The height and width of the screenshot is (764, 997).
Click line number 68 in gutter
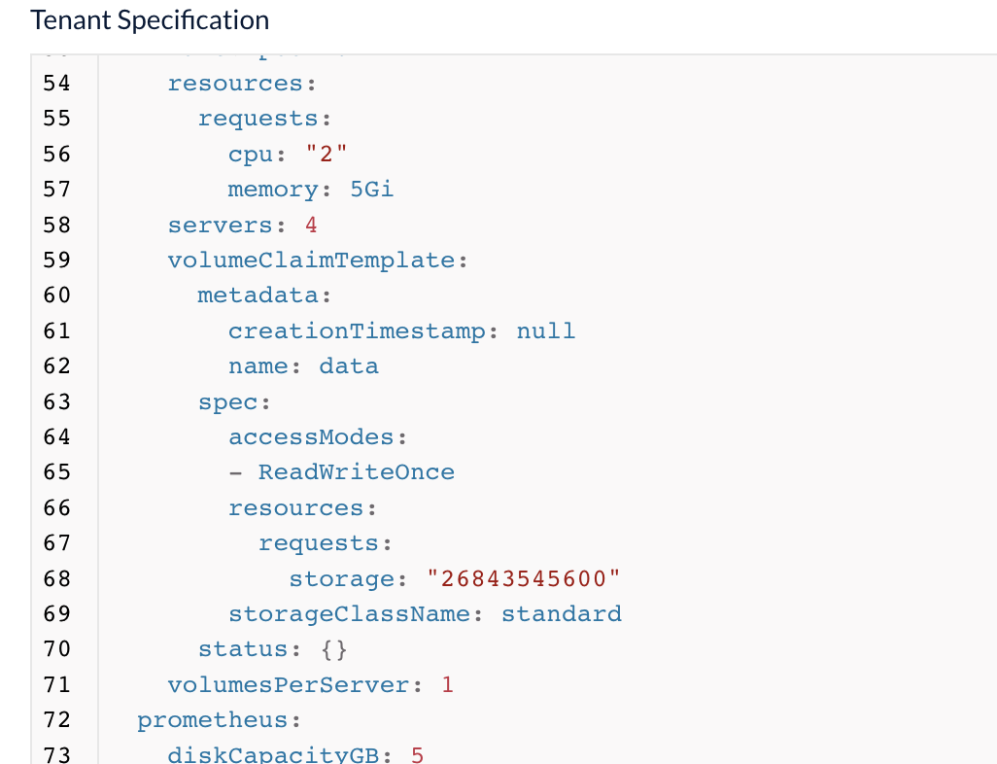pos(56,578)
